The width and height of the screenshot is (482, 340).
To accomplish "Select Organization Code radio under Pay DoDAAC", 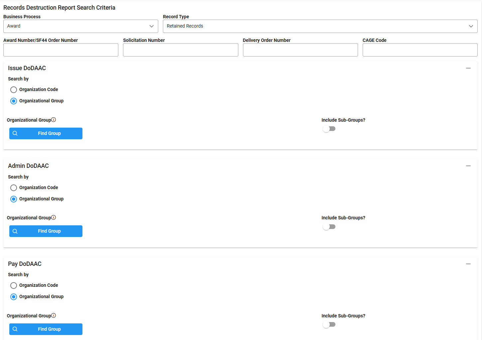I will click(x=14, y=285).
